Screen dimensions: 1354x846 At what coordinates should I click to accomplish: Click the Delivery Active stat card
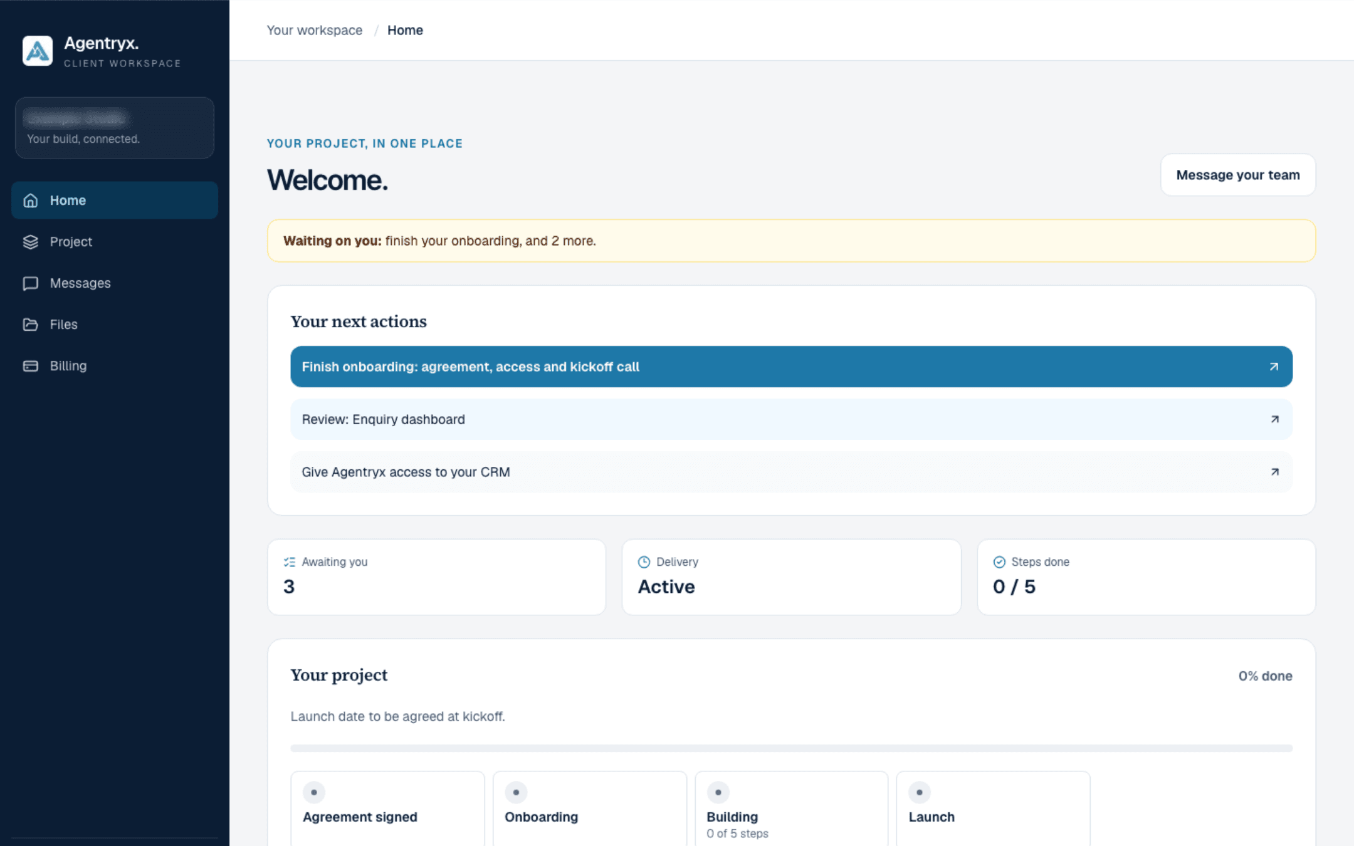[x=791, y=577]
